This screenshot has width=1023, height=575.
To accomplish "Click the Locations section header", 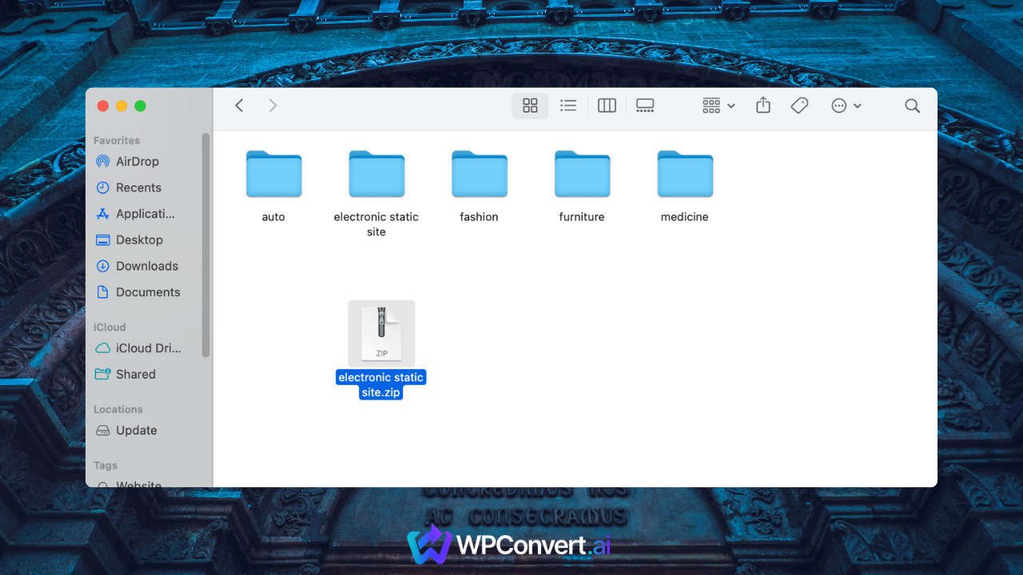I will [118, 410].
